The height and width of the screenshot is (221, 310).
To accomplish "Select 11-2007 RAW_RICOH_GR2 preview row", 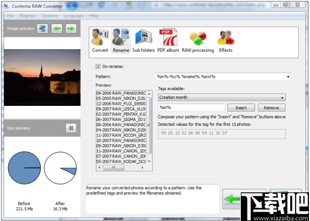I will coord(121,135).
